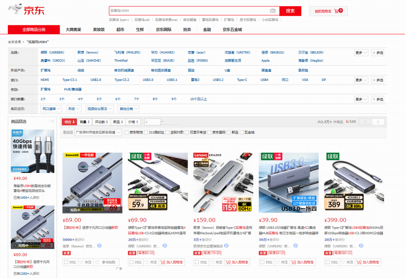
Task: Sort results by 评论数
Action: coord(101,122)
